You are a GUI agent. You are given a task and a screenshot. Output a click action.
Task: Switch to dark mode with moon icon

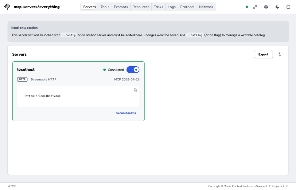pyautogui.click(x=277, y=7)
